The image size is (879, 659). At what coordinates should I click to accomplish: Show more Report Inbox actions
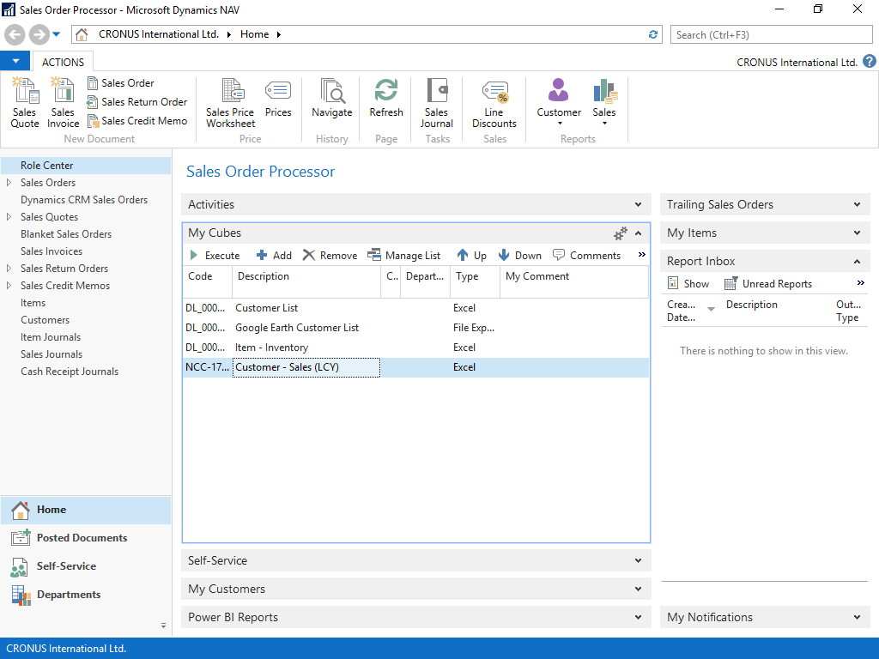pos(860,283)
